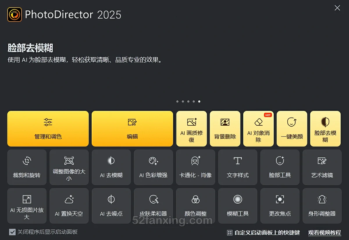Go to second banner slide dot
Viewport: 349px width, 240px height.
(183, 102)
